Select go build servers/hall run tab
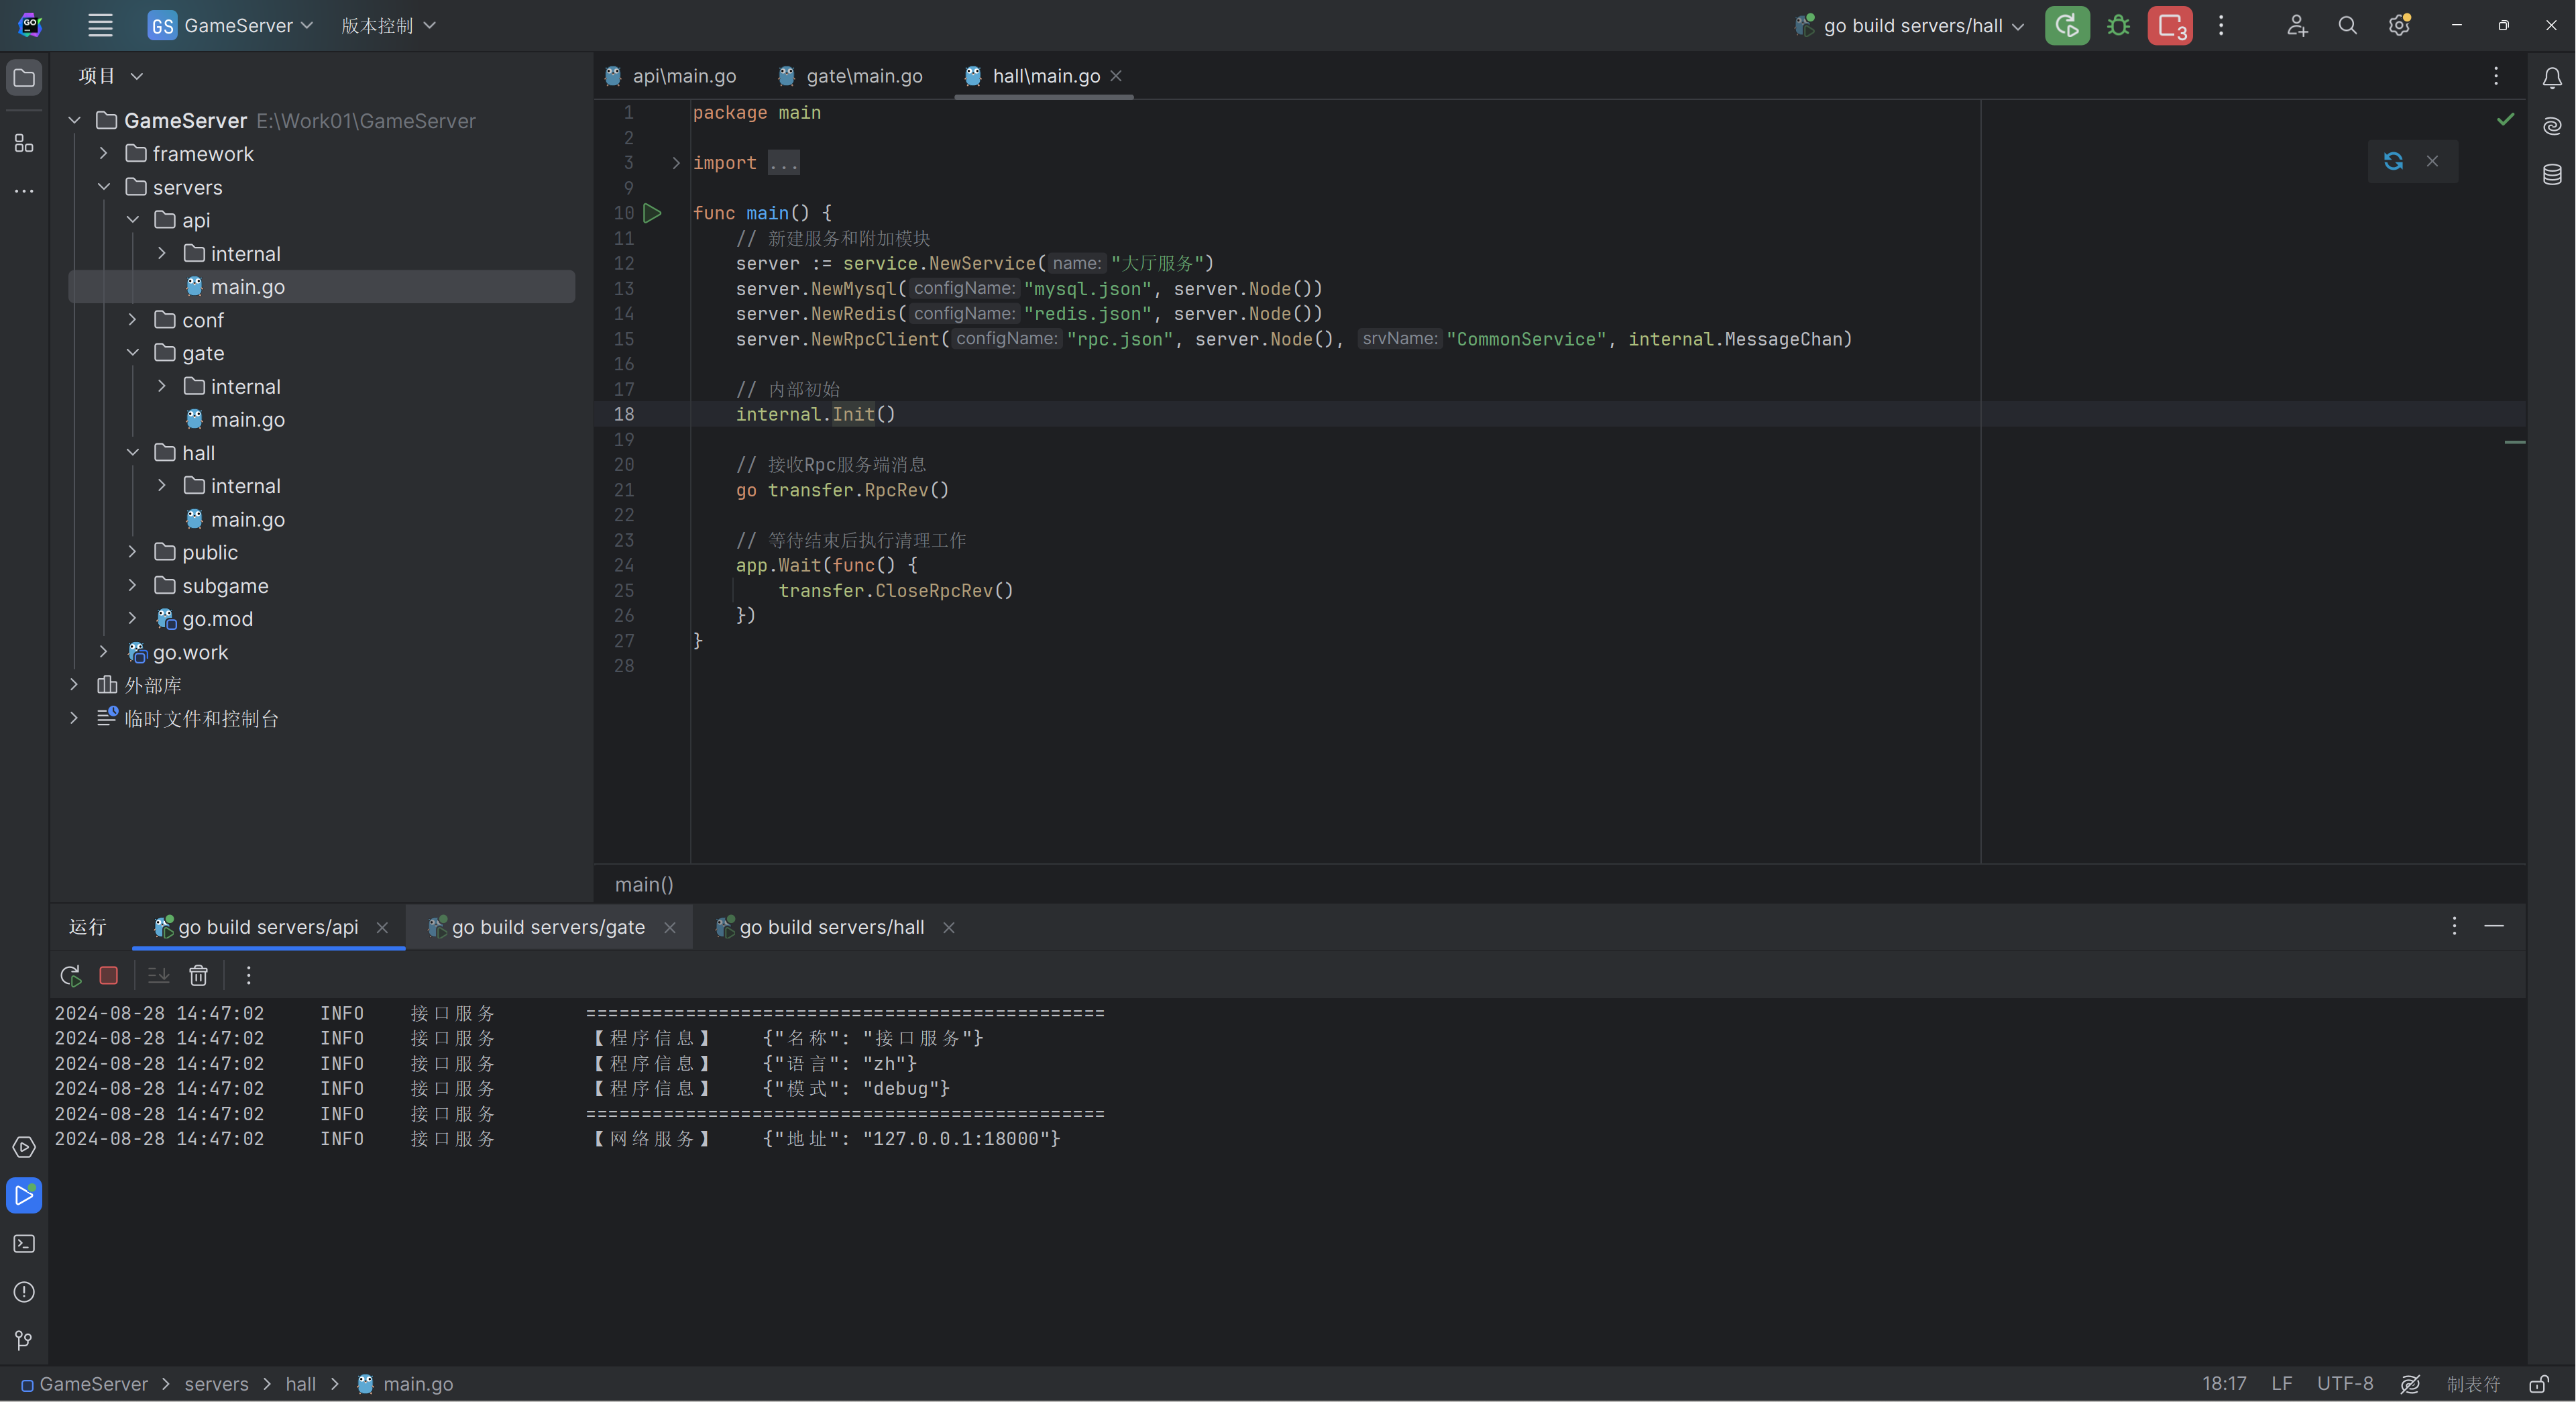Screen dimensions: 2576x1402 pyautogui.click(x=831, y=927)
